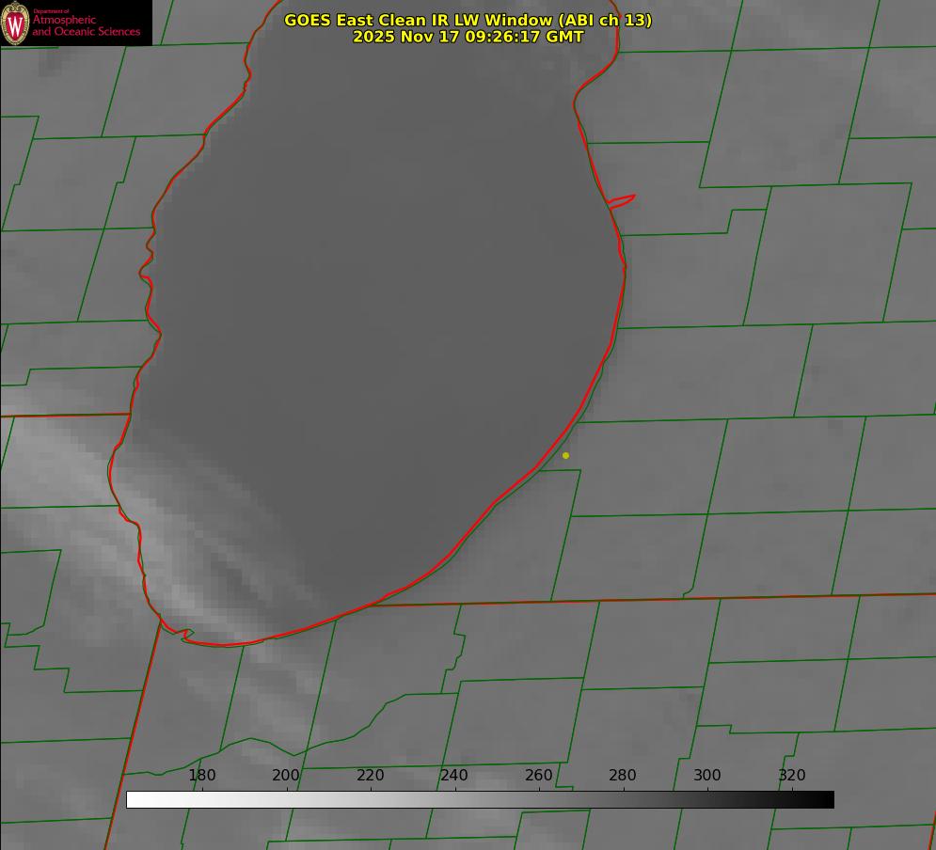Click the Atmospheric and Oceanic Sciences text
This screenshot has width=936, height=850.
[x=86, y=25]
